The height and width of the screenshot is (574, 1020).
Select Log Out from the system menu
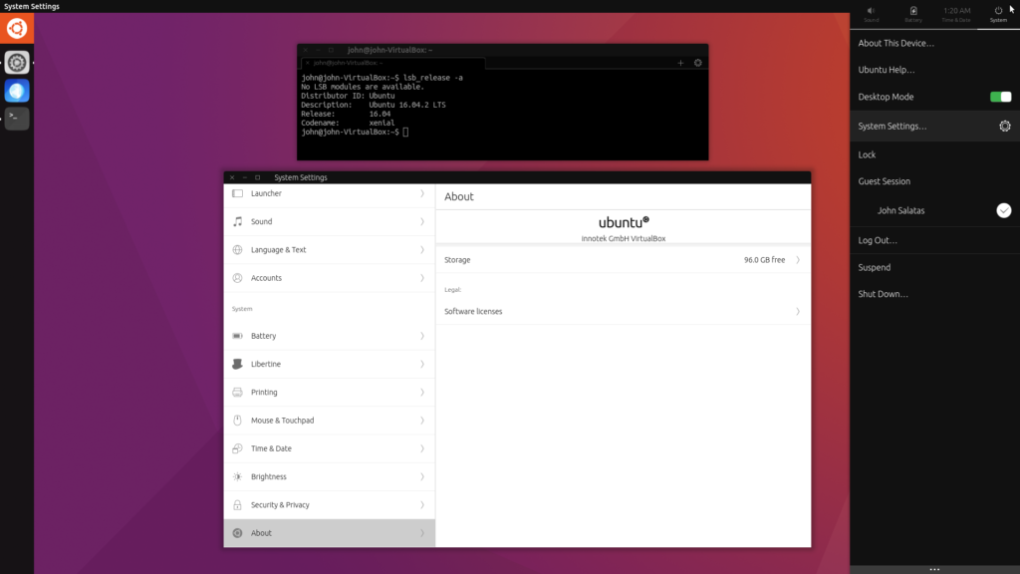coord(878,241)
